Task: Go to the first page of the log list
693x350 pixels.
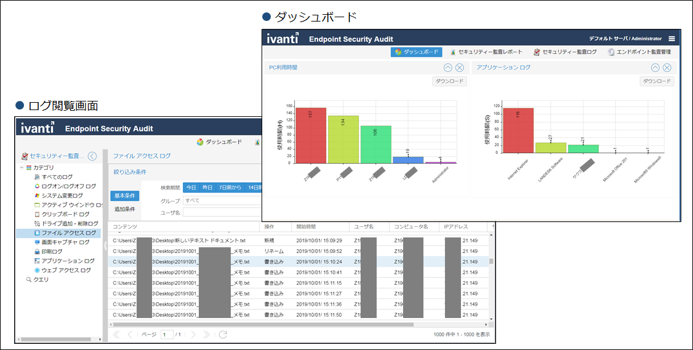Action: (x=116, y=335)
